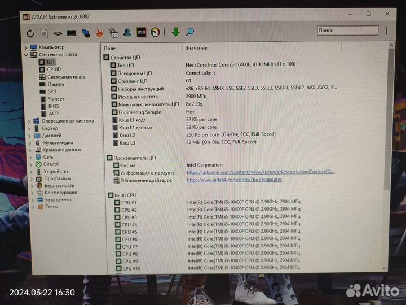Click the magnifier search icon in toolbar
The image size is (406, 305).
click(x=190, y=32)
